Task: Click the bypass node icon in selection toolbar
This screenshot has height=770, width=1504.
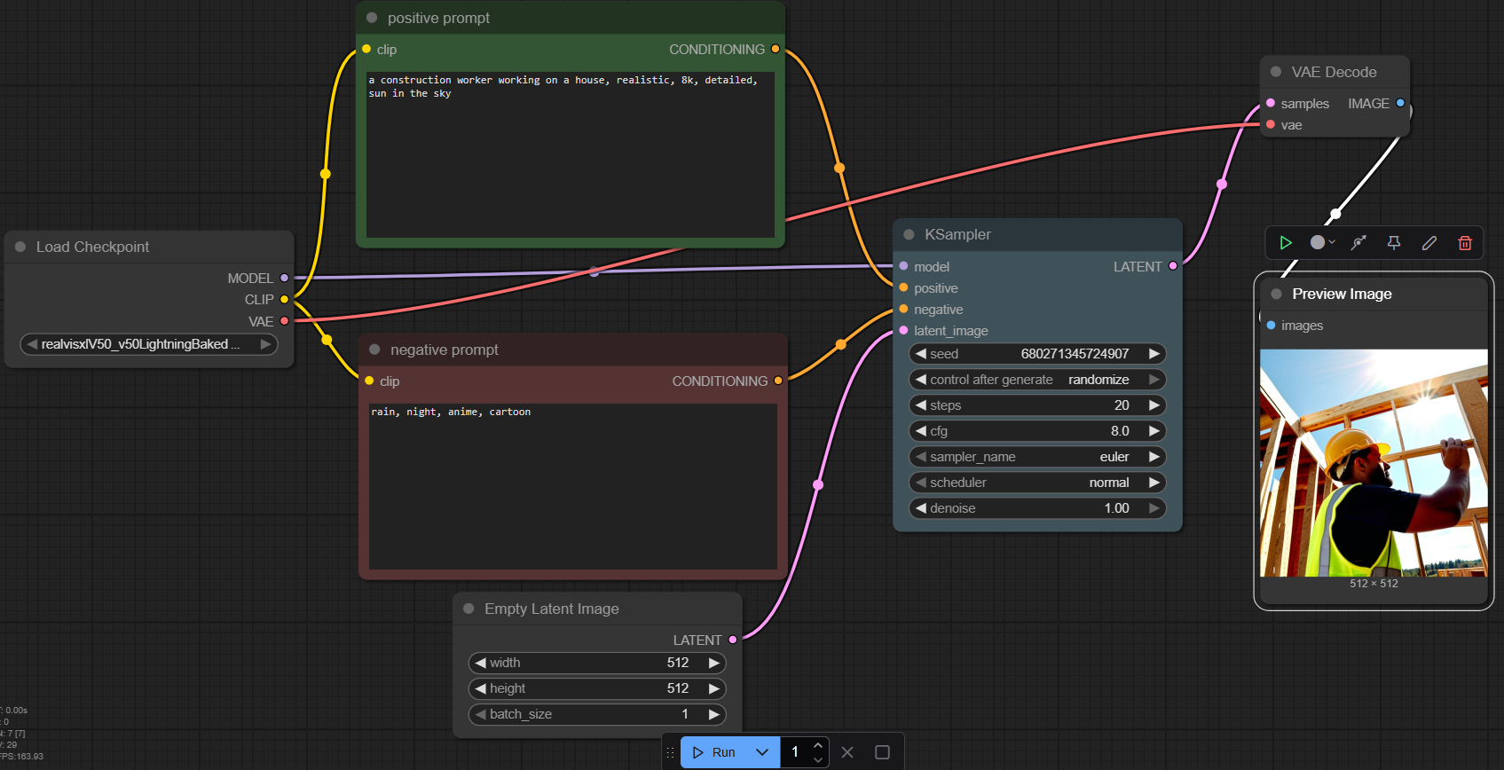Action: pos(1358,242)
